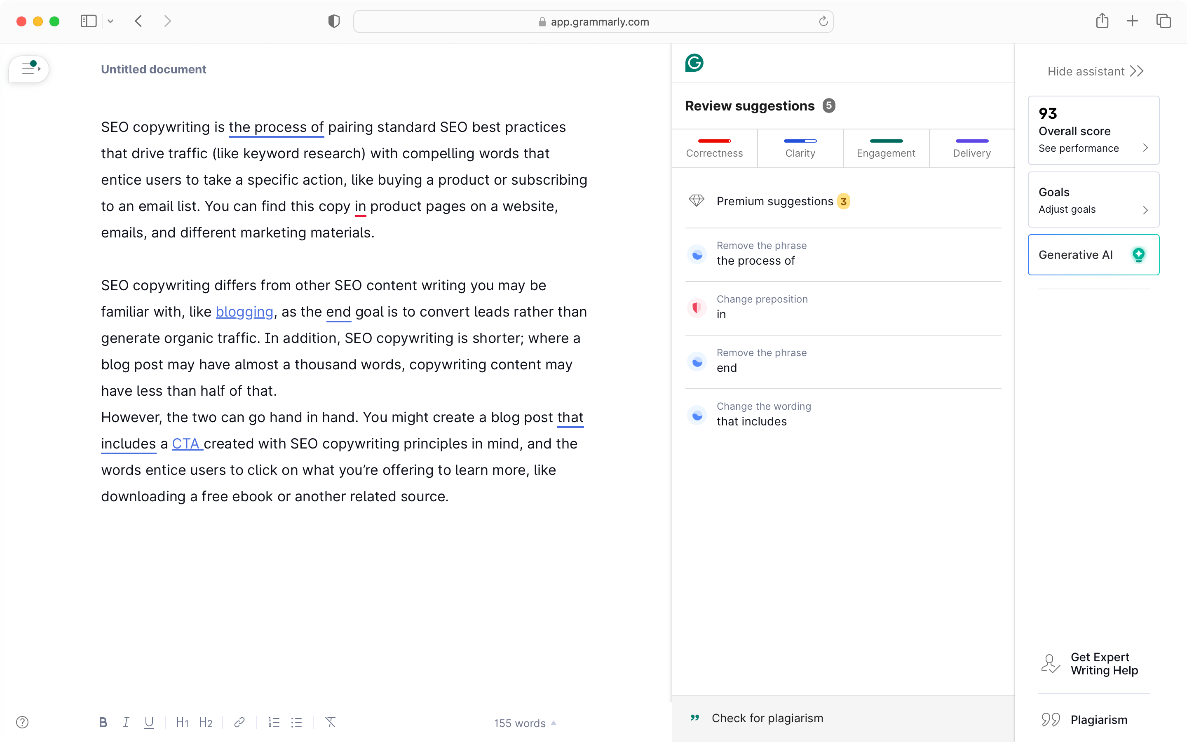1187x742 pixels.
Task: Open Safari sidebar toggle
Action: [88, 21]
